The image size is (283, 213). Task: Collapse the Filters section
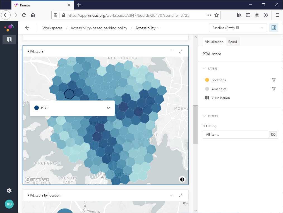coord(204,116)
